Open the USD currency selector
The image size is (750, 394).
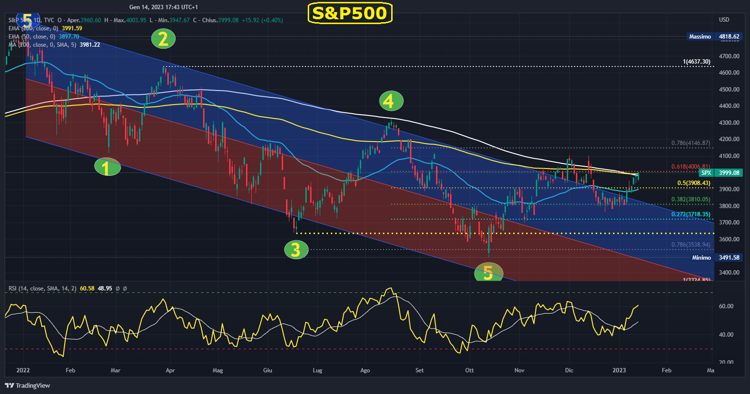pos(724,20)
